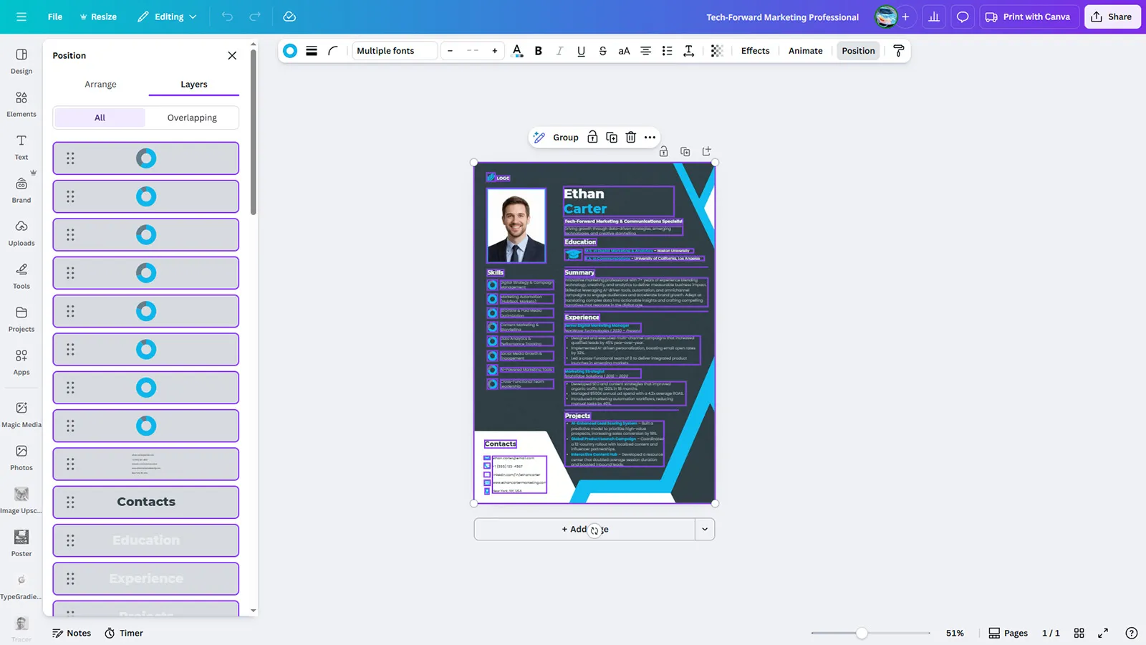Apply strikethrough to selected text
Image resolution: width=1146 pixels, height=645 pixels.
coord(602,51)
